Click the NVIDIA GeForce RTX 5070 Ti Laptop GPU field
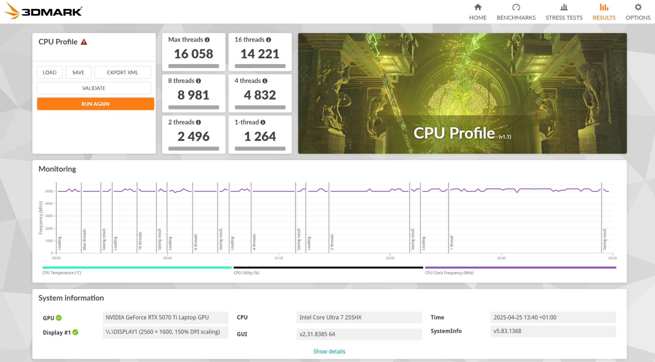This screenshot has width=655, height=362. [x=165, y=317]
